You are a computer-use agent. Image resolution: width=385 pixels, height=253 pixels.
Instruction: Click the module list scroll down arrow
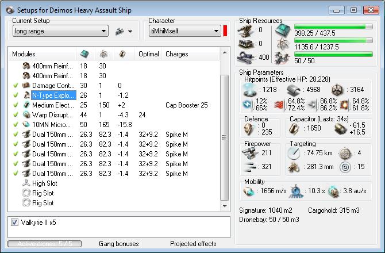pyautogui.click(x=225, y=206)
